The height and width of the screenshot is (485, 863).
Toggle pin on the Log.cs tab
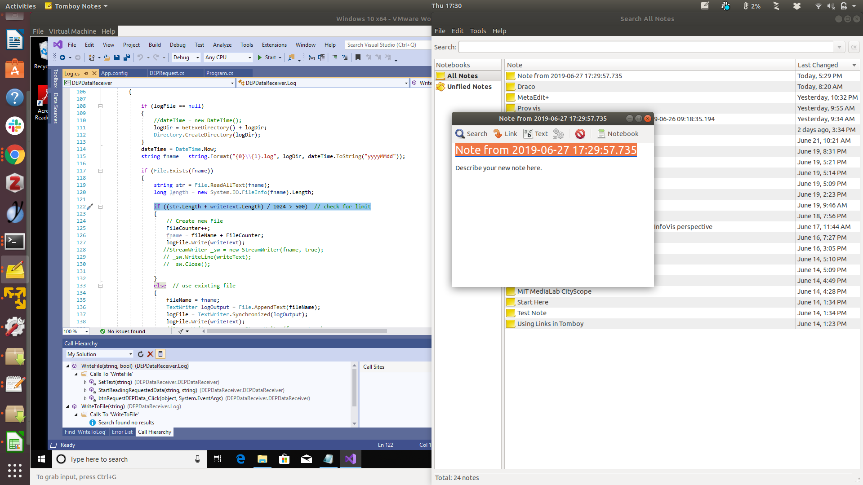click(86, 73)
